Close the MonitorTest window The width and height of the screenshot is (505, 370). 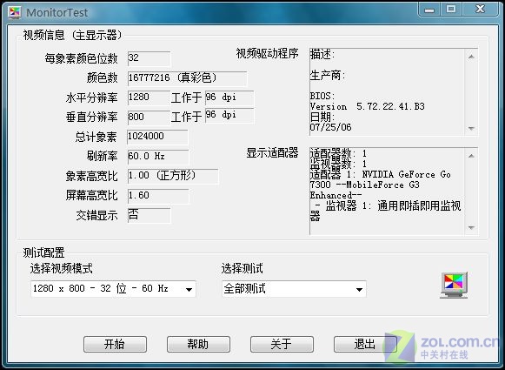coord(480,10)
